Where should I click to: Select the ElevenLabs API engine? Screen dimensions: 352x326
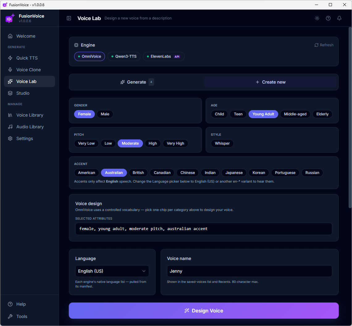click(x=164, y=56)
